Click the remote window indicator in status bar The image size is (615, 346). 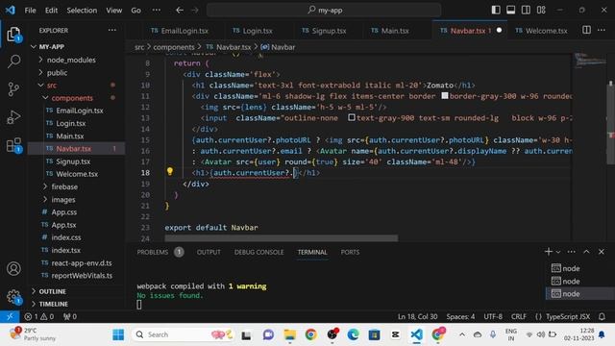pos(10,316)
